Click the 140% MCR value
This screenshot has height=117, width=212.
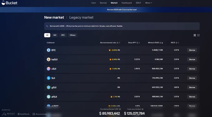[176, 87]
